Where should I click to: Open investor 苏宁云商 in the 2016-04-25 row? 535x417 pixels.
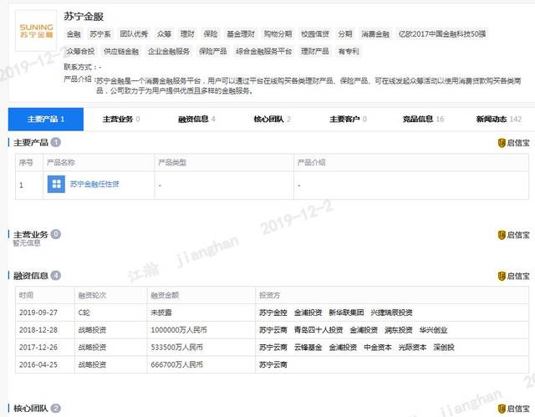pos(273,365)
